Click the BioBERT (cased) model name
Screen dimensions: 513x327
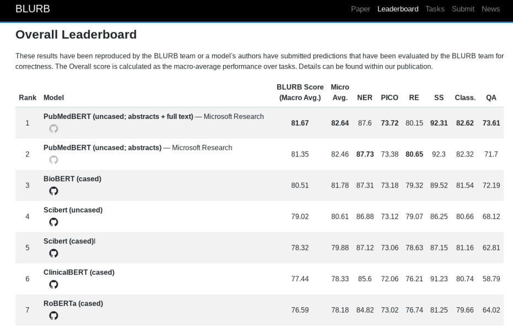pos(72,179)
